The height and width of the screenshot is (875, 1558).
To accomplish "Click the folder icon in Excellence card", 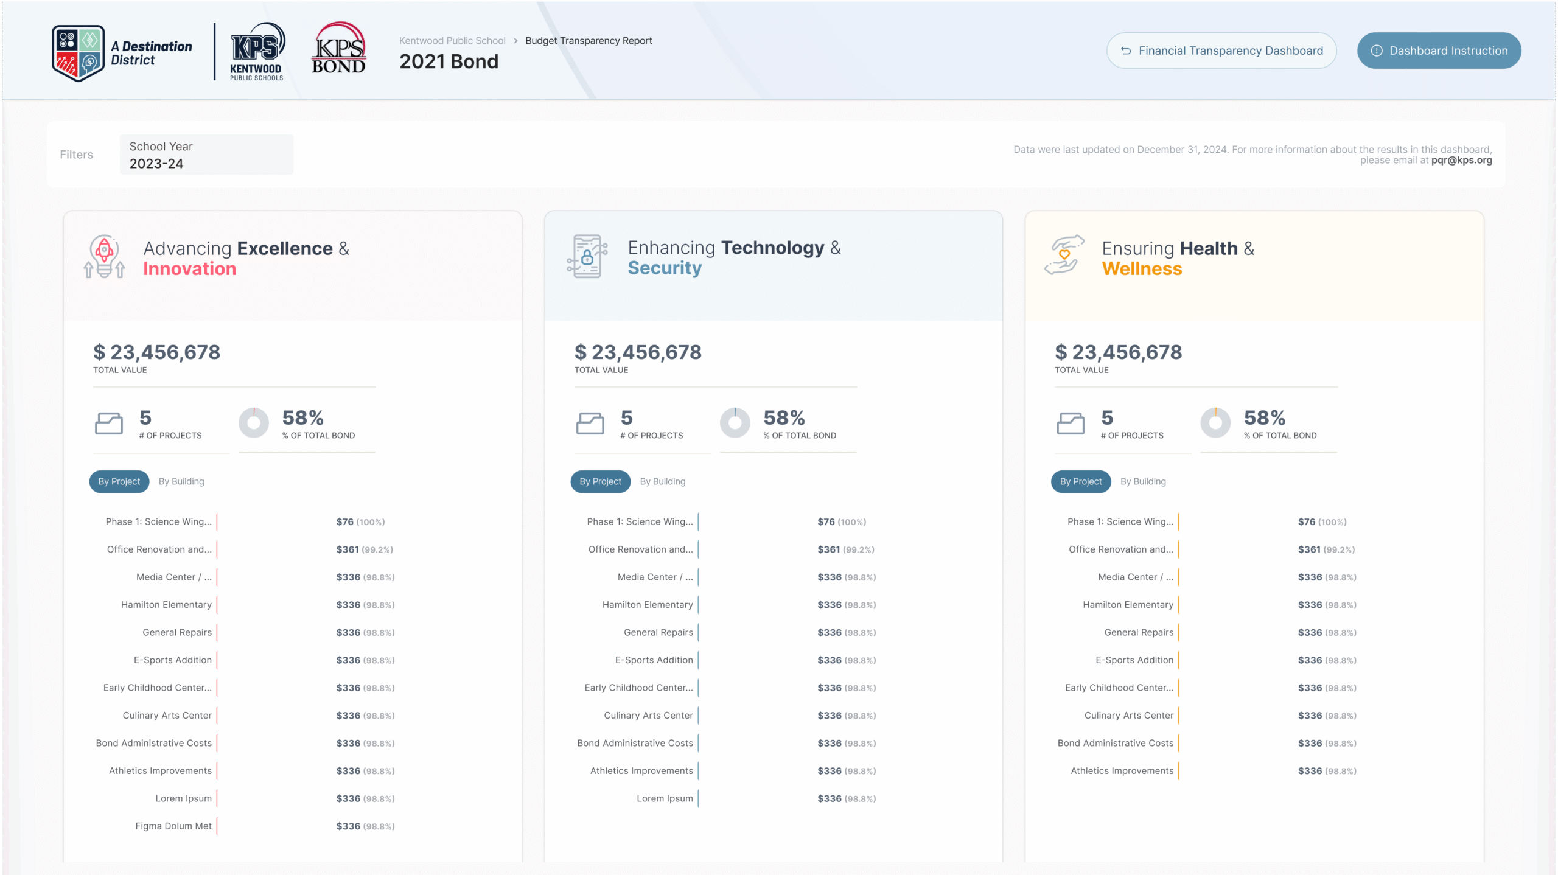I will [x=109, y=423].
